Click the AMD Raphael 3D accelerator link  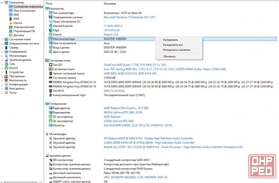pos(112,117)
